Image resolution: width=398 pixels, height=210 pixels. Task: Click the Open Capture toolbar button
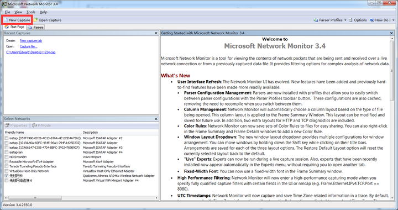click(48, 20)
